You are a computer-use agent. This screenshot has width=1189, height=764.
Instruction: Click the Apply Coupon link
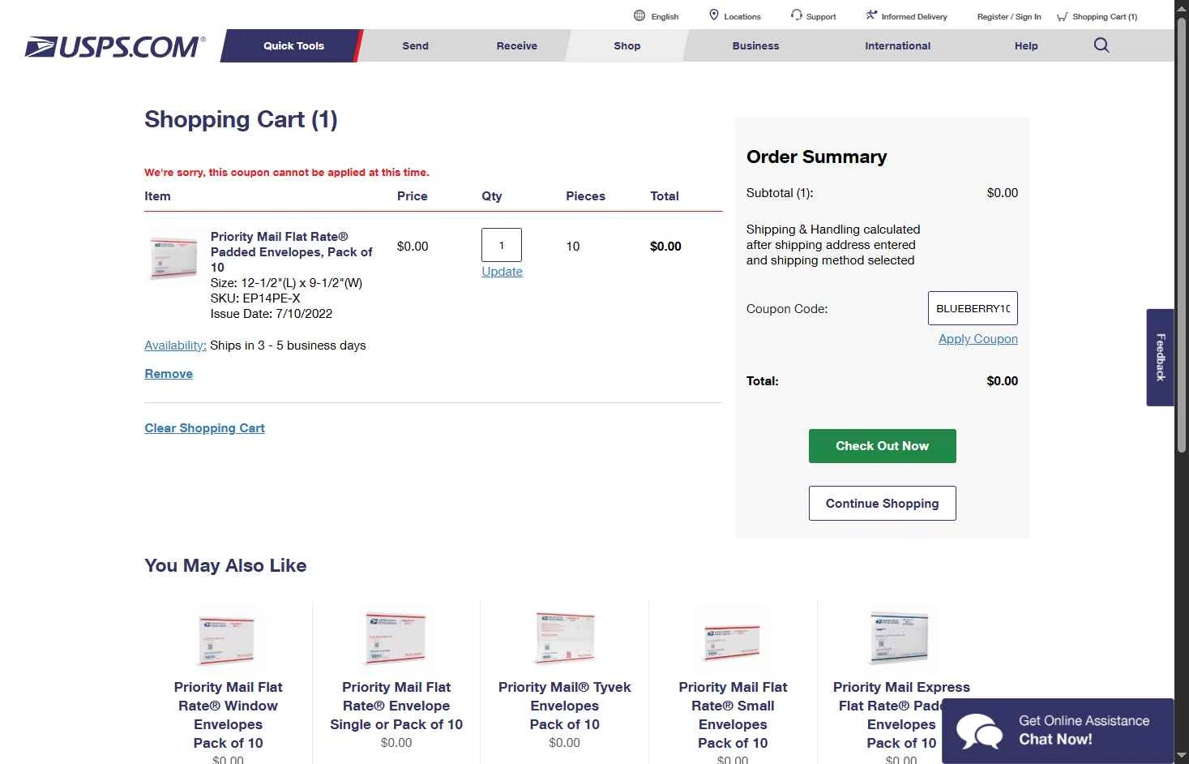coord(977,339)
